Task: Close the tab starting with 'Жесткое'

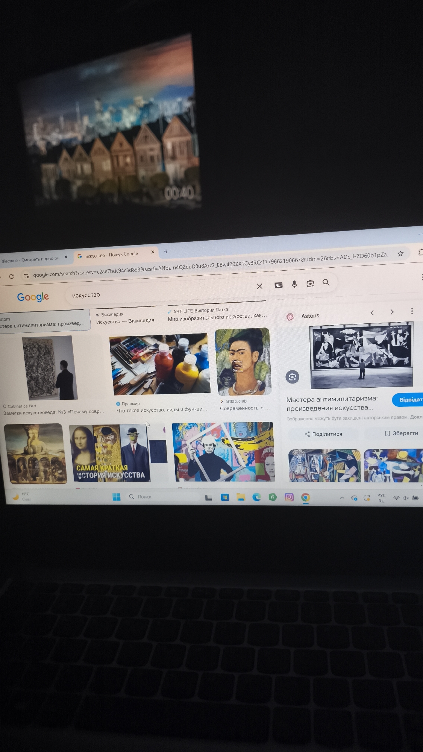Action: click(66, 257)
